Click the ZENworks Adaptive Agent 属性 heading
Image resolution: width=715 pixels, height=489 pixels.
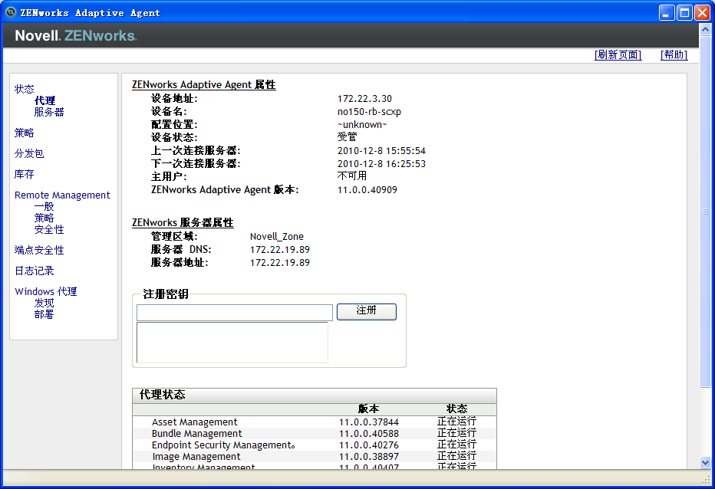tap(204, 85)
